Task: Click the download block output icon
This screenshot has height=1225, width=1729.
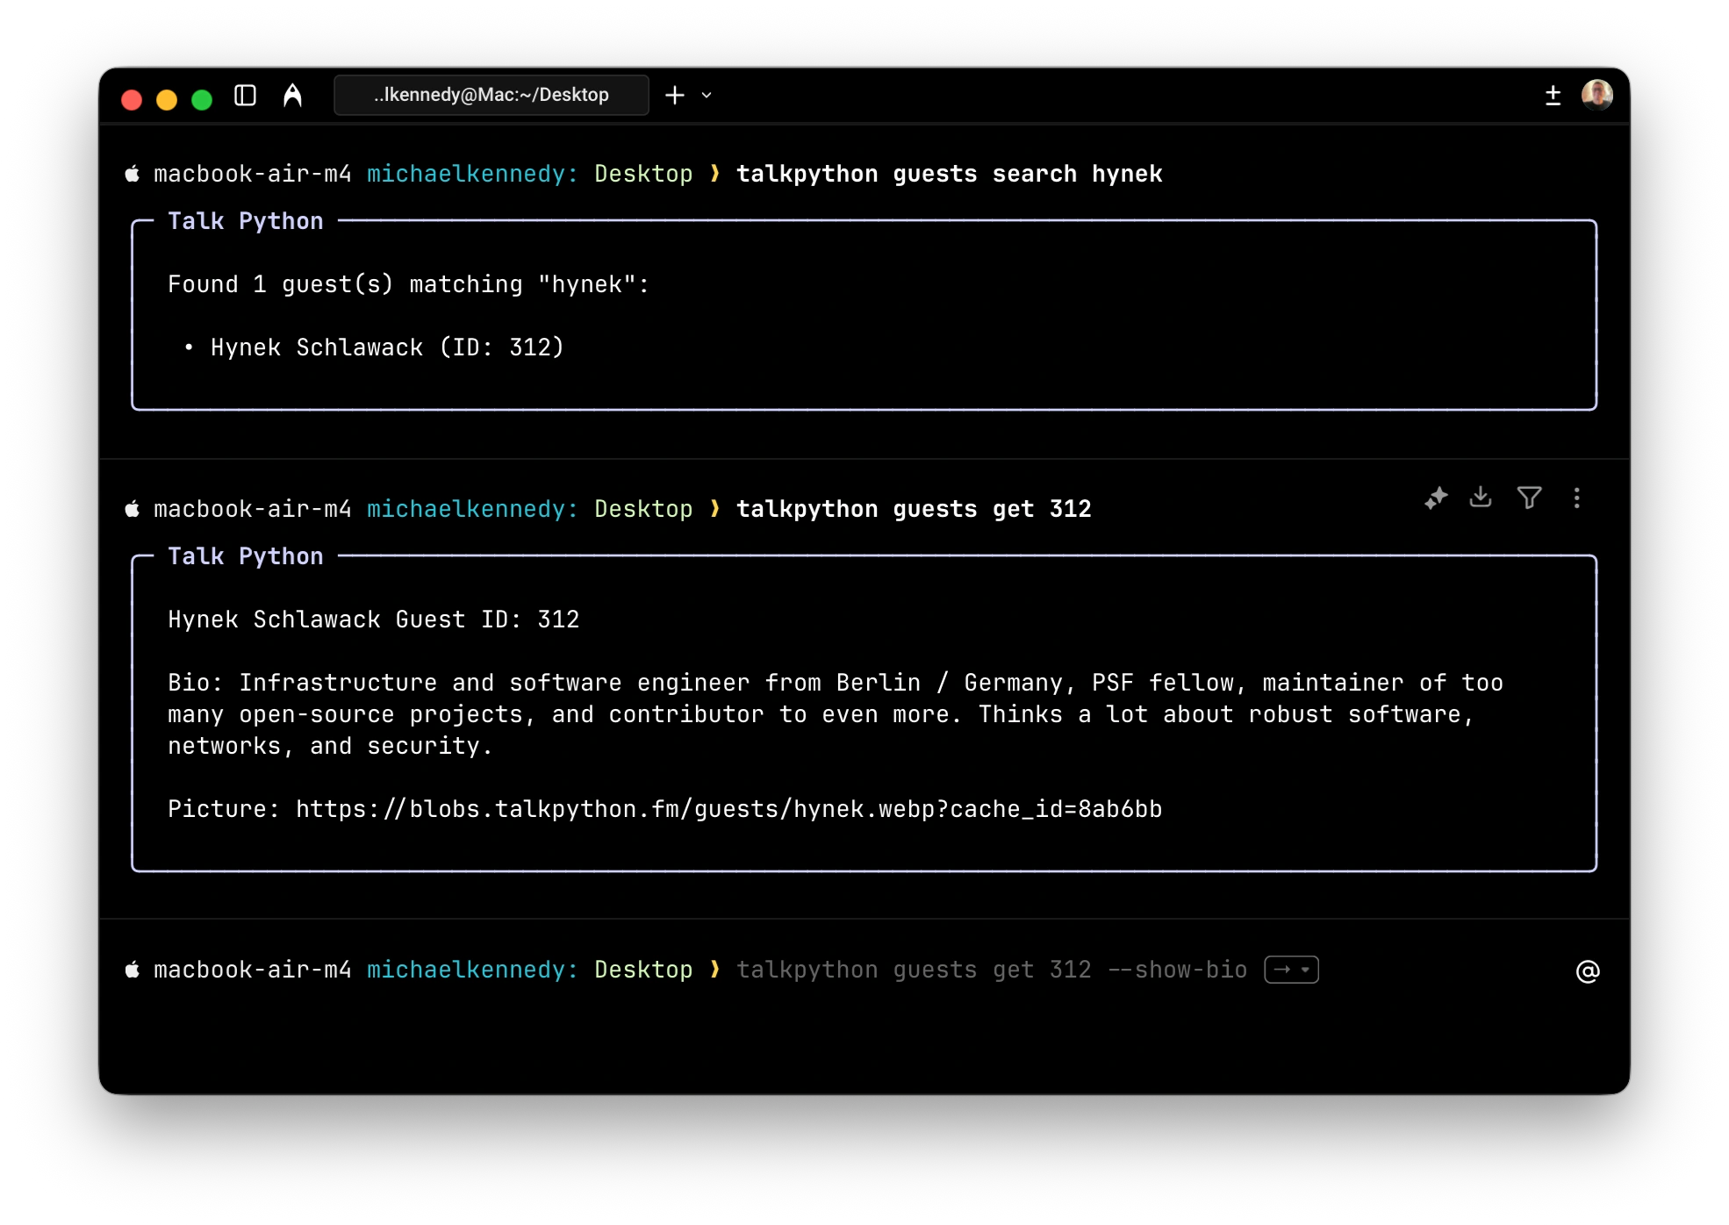Action: coord(1481,498)
